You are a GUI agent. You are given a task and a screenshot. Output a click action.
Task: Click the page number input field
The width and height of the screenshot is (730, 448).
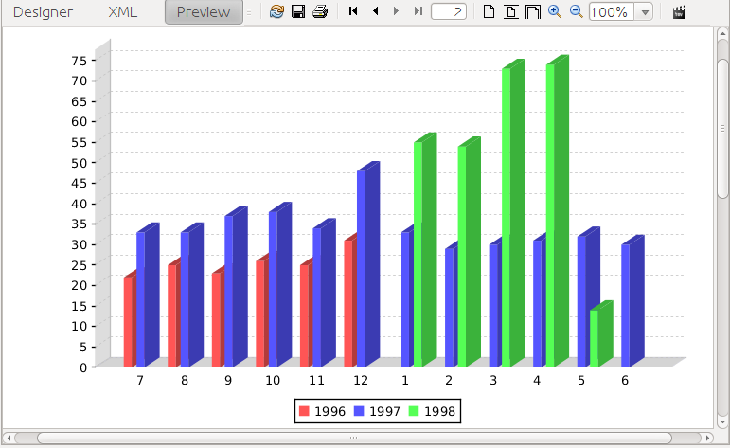coord(449,11)
